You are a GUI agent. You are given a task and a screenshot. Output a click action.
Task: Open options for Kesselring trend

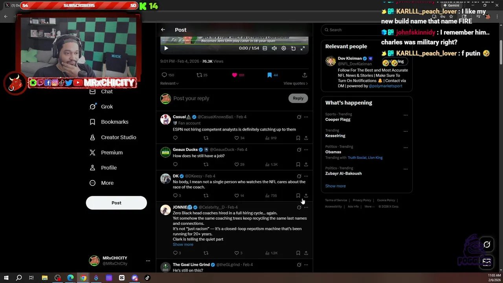click(406, 131)
